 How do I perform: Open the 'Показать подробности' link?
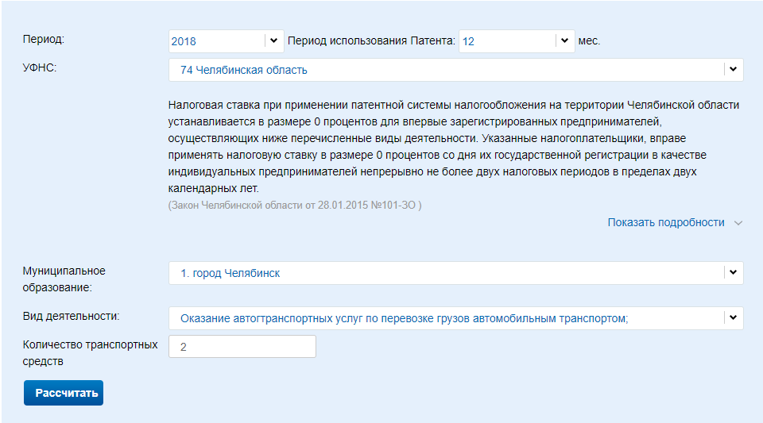click(666, 222)
